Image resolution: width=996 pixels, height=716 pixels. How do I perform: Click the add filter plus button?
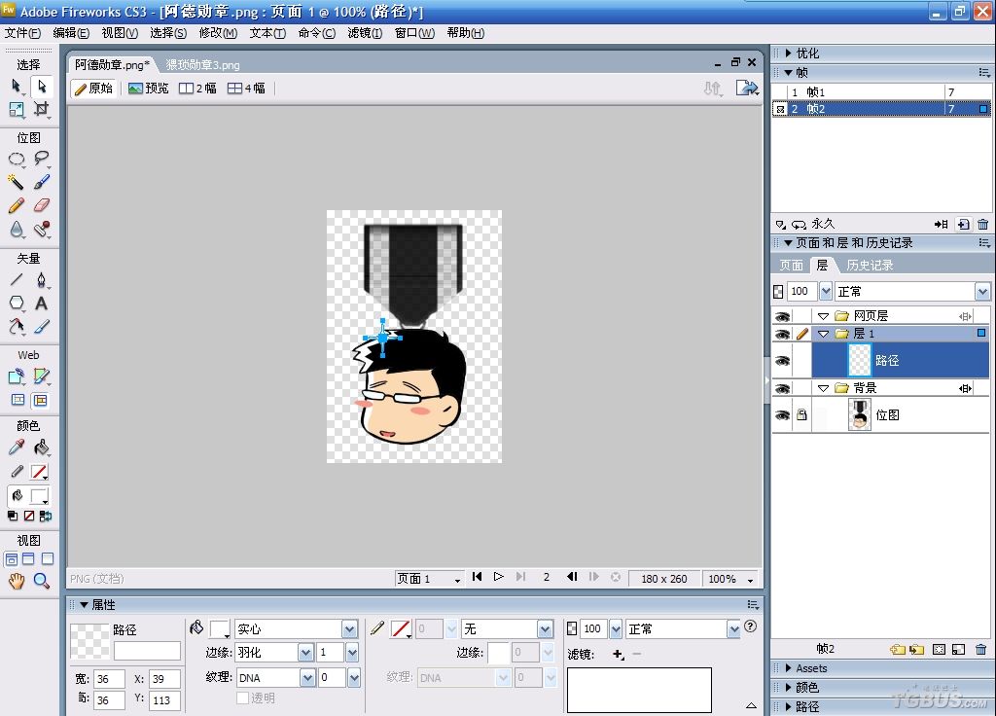coord(618,654)
